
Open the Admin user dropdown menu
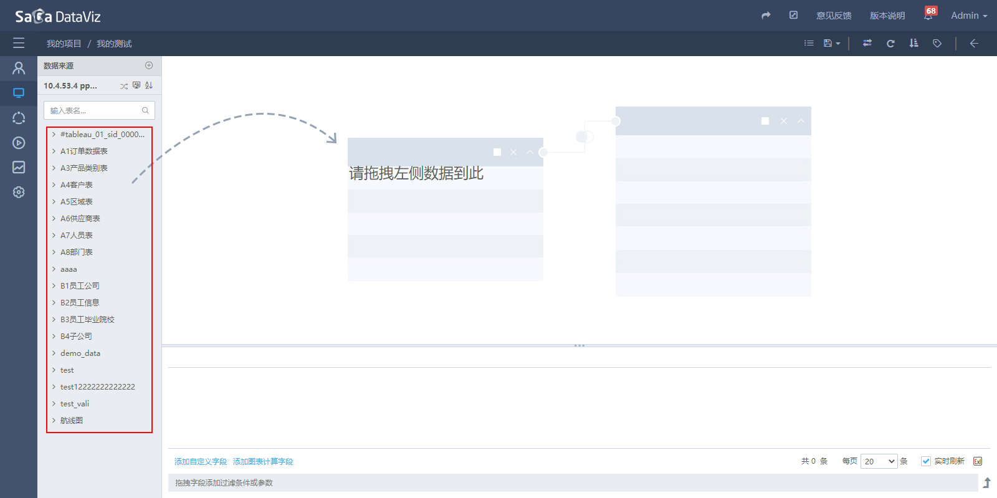(x=968, y=16)
